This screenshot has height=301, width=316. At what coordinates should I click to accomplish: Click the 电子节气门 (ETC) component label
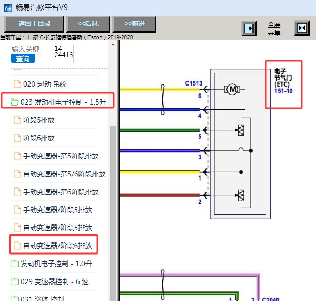[x=283, y=78]
